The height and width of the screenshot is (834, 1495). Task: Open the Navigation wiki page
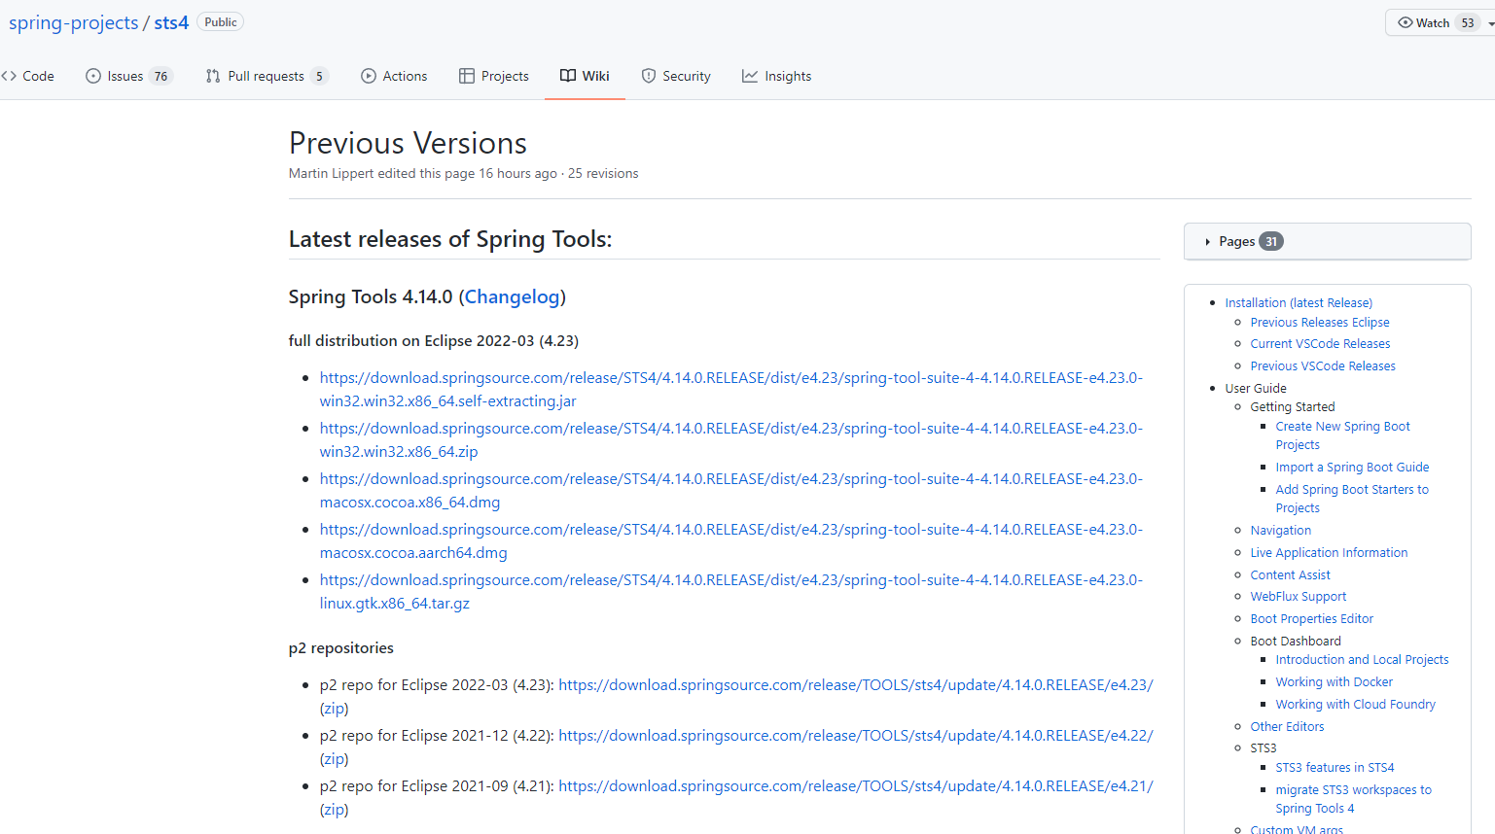(x=1280, y=531)
